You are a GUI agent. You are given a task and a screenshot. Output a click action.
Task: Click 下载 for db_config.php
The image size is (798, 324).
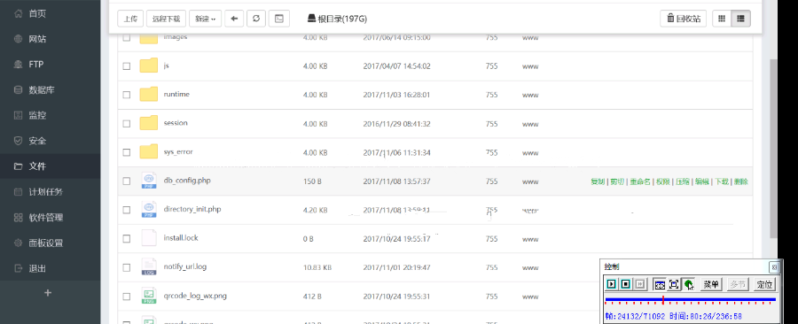(722, 181)
